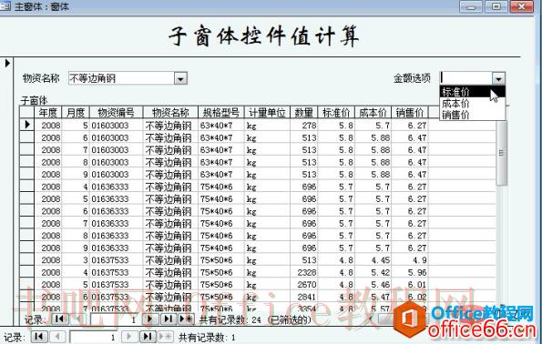This screenshot has width=542, height=344.
Task: Click the subform record number box
Action: [114, 319]
